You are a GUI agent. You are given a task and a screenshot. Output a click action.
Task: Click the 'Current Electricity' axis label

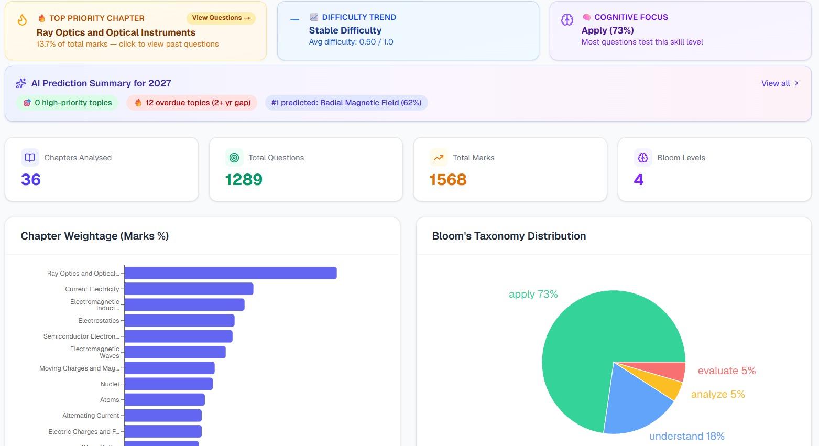click(x=92, y=289)
